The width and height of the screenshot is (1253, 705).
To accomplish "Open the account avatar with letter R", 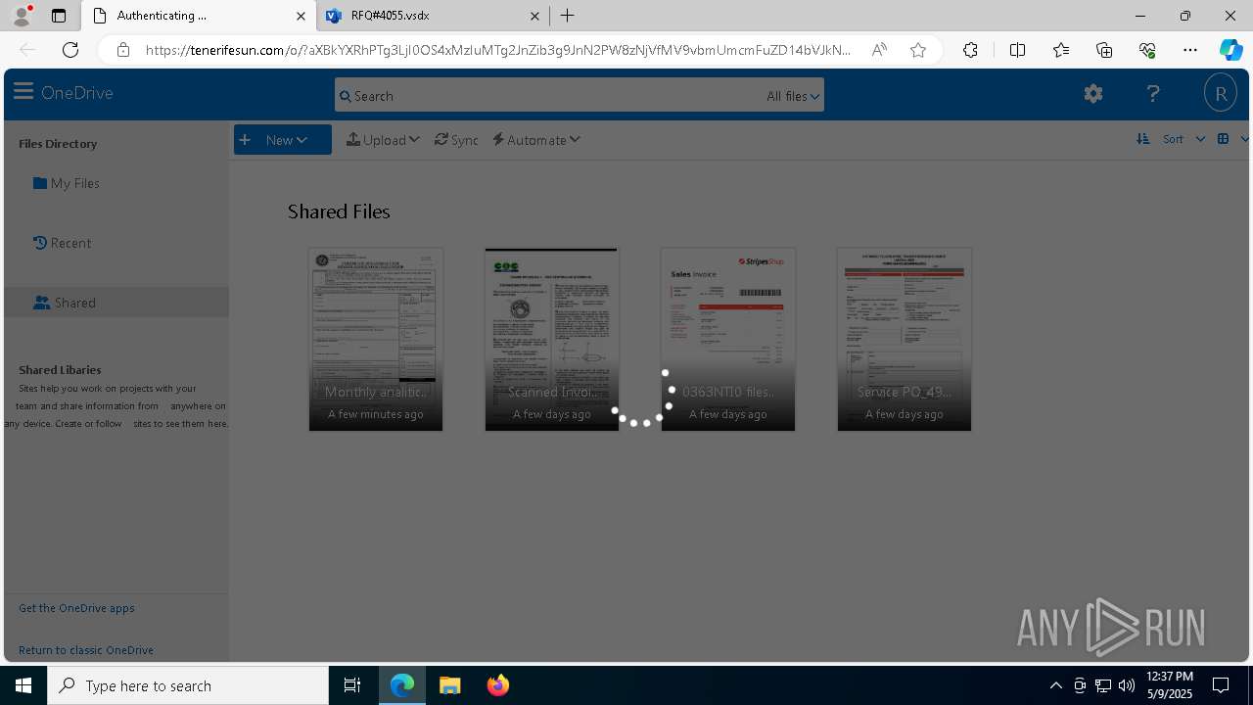I will pyautogui.click(x=1221, y=94).
